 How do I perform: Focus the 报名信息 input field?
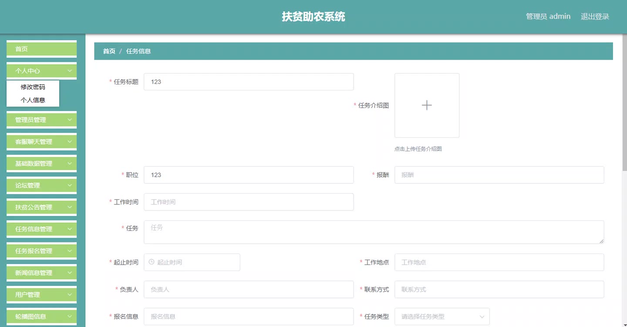pyautogui.click(x=249, y=317)
